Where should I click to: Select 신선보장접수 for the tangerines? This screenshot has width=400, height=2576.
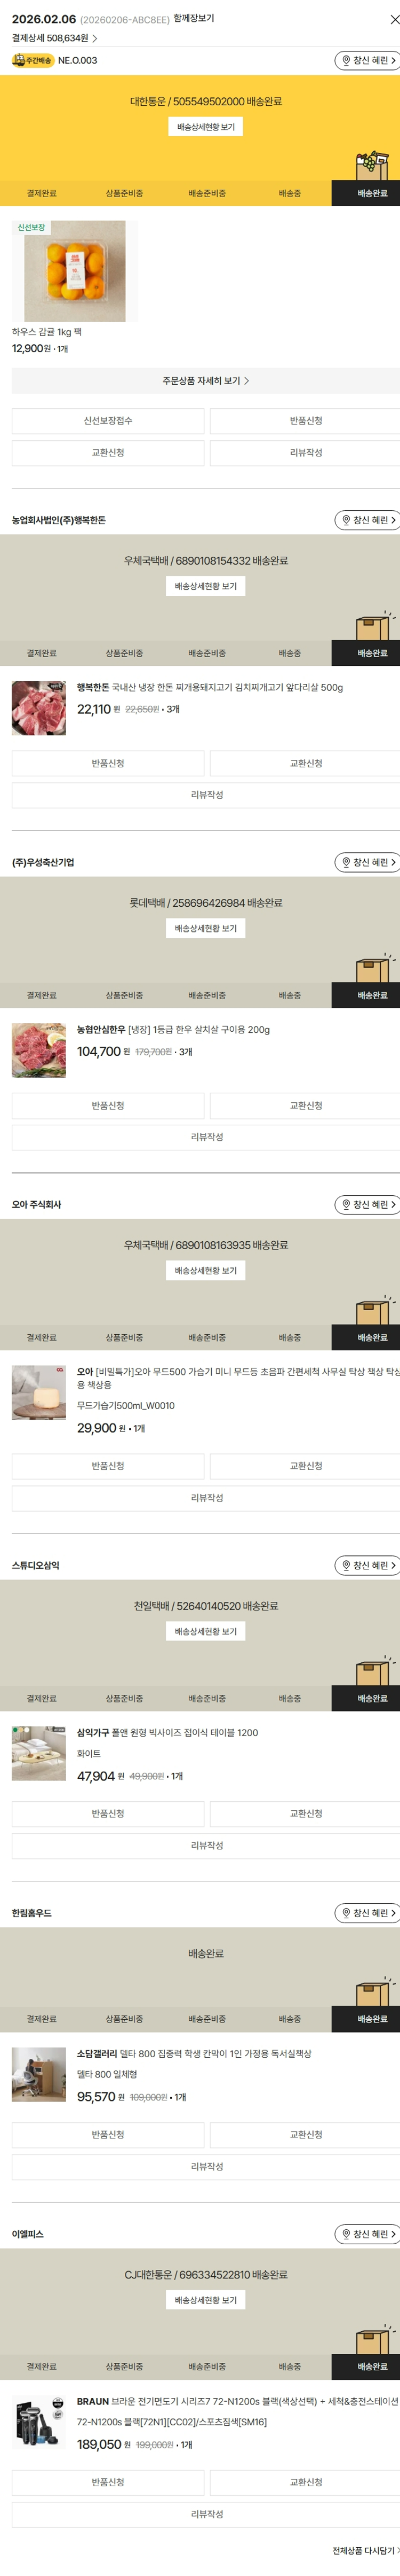tap(108, 421)
